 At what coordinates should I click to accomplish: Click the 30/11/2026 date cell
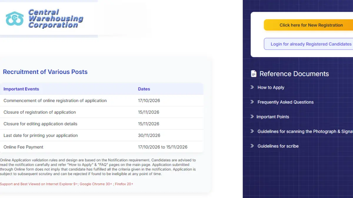149,136
